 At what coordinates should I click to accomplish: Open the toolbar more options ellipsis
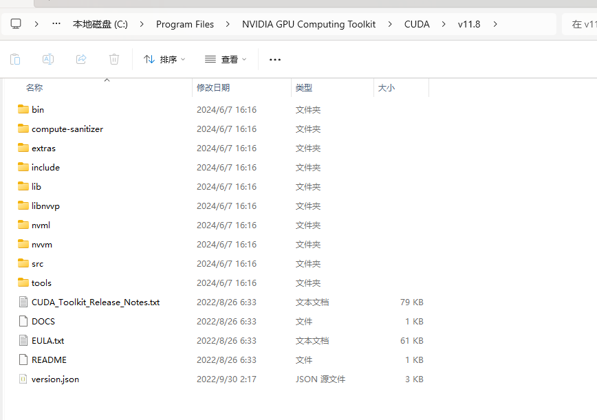pos(275,59)
